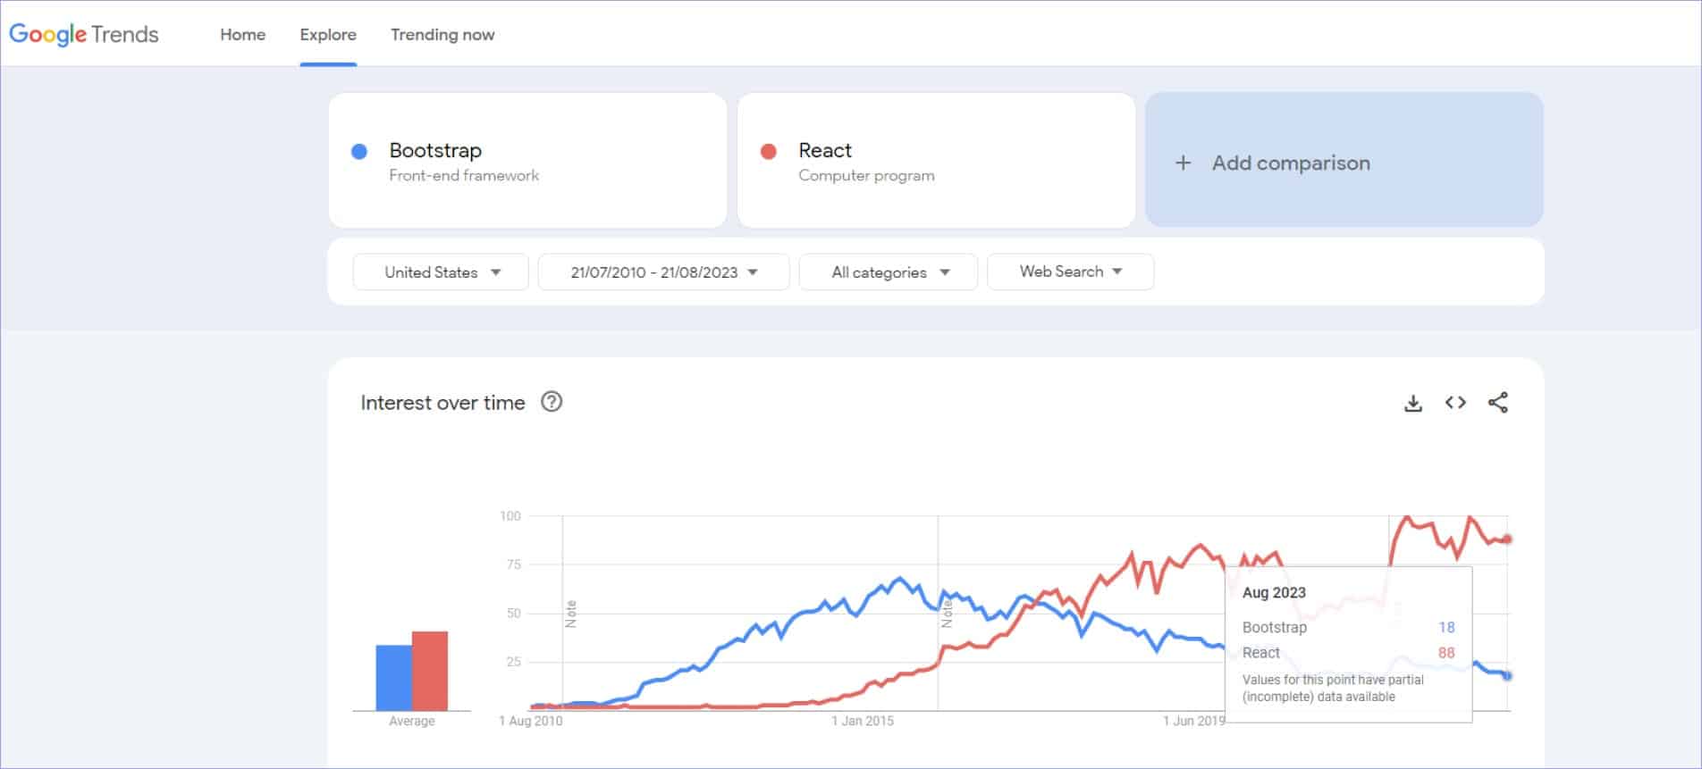Open the Web Search type dropdown

(x=1070, y=272)
